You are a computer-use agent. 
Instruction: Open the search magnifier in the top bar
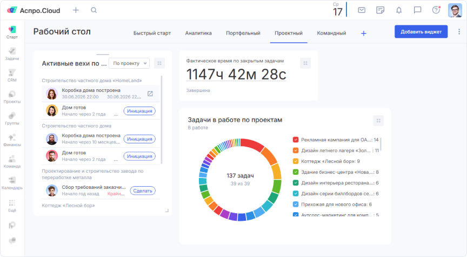coord(94,10)
